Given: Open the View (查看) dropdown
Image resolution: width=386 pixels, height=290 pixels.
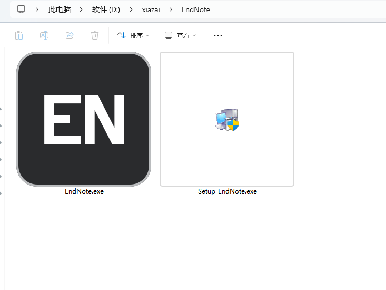Looking at the screenshot, I should 180,35.
